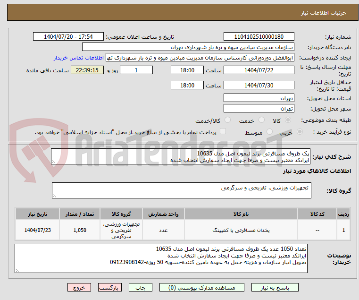This screenshot has height=300, width=359.
Task: Click the شرح کلی نیاز text area
Action: (181, 156)
